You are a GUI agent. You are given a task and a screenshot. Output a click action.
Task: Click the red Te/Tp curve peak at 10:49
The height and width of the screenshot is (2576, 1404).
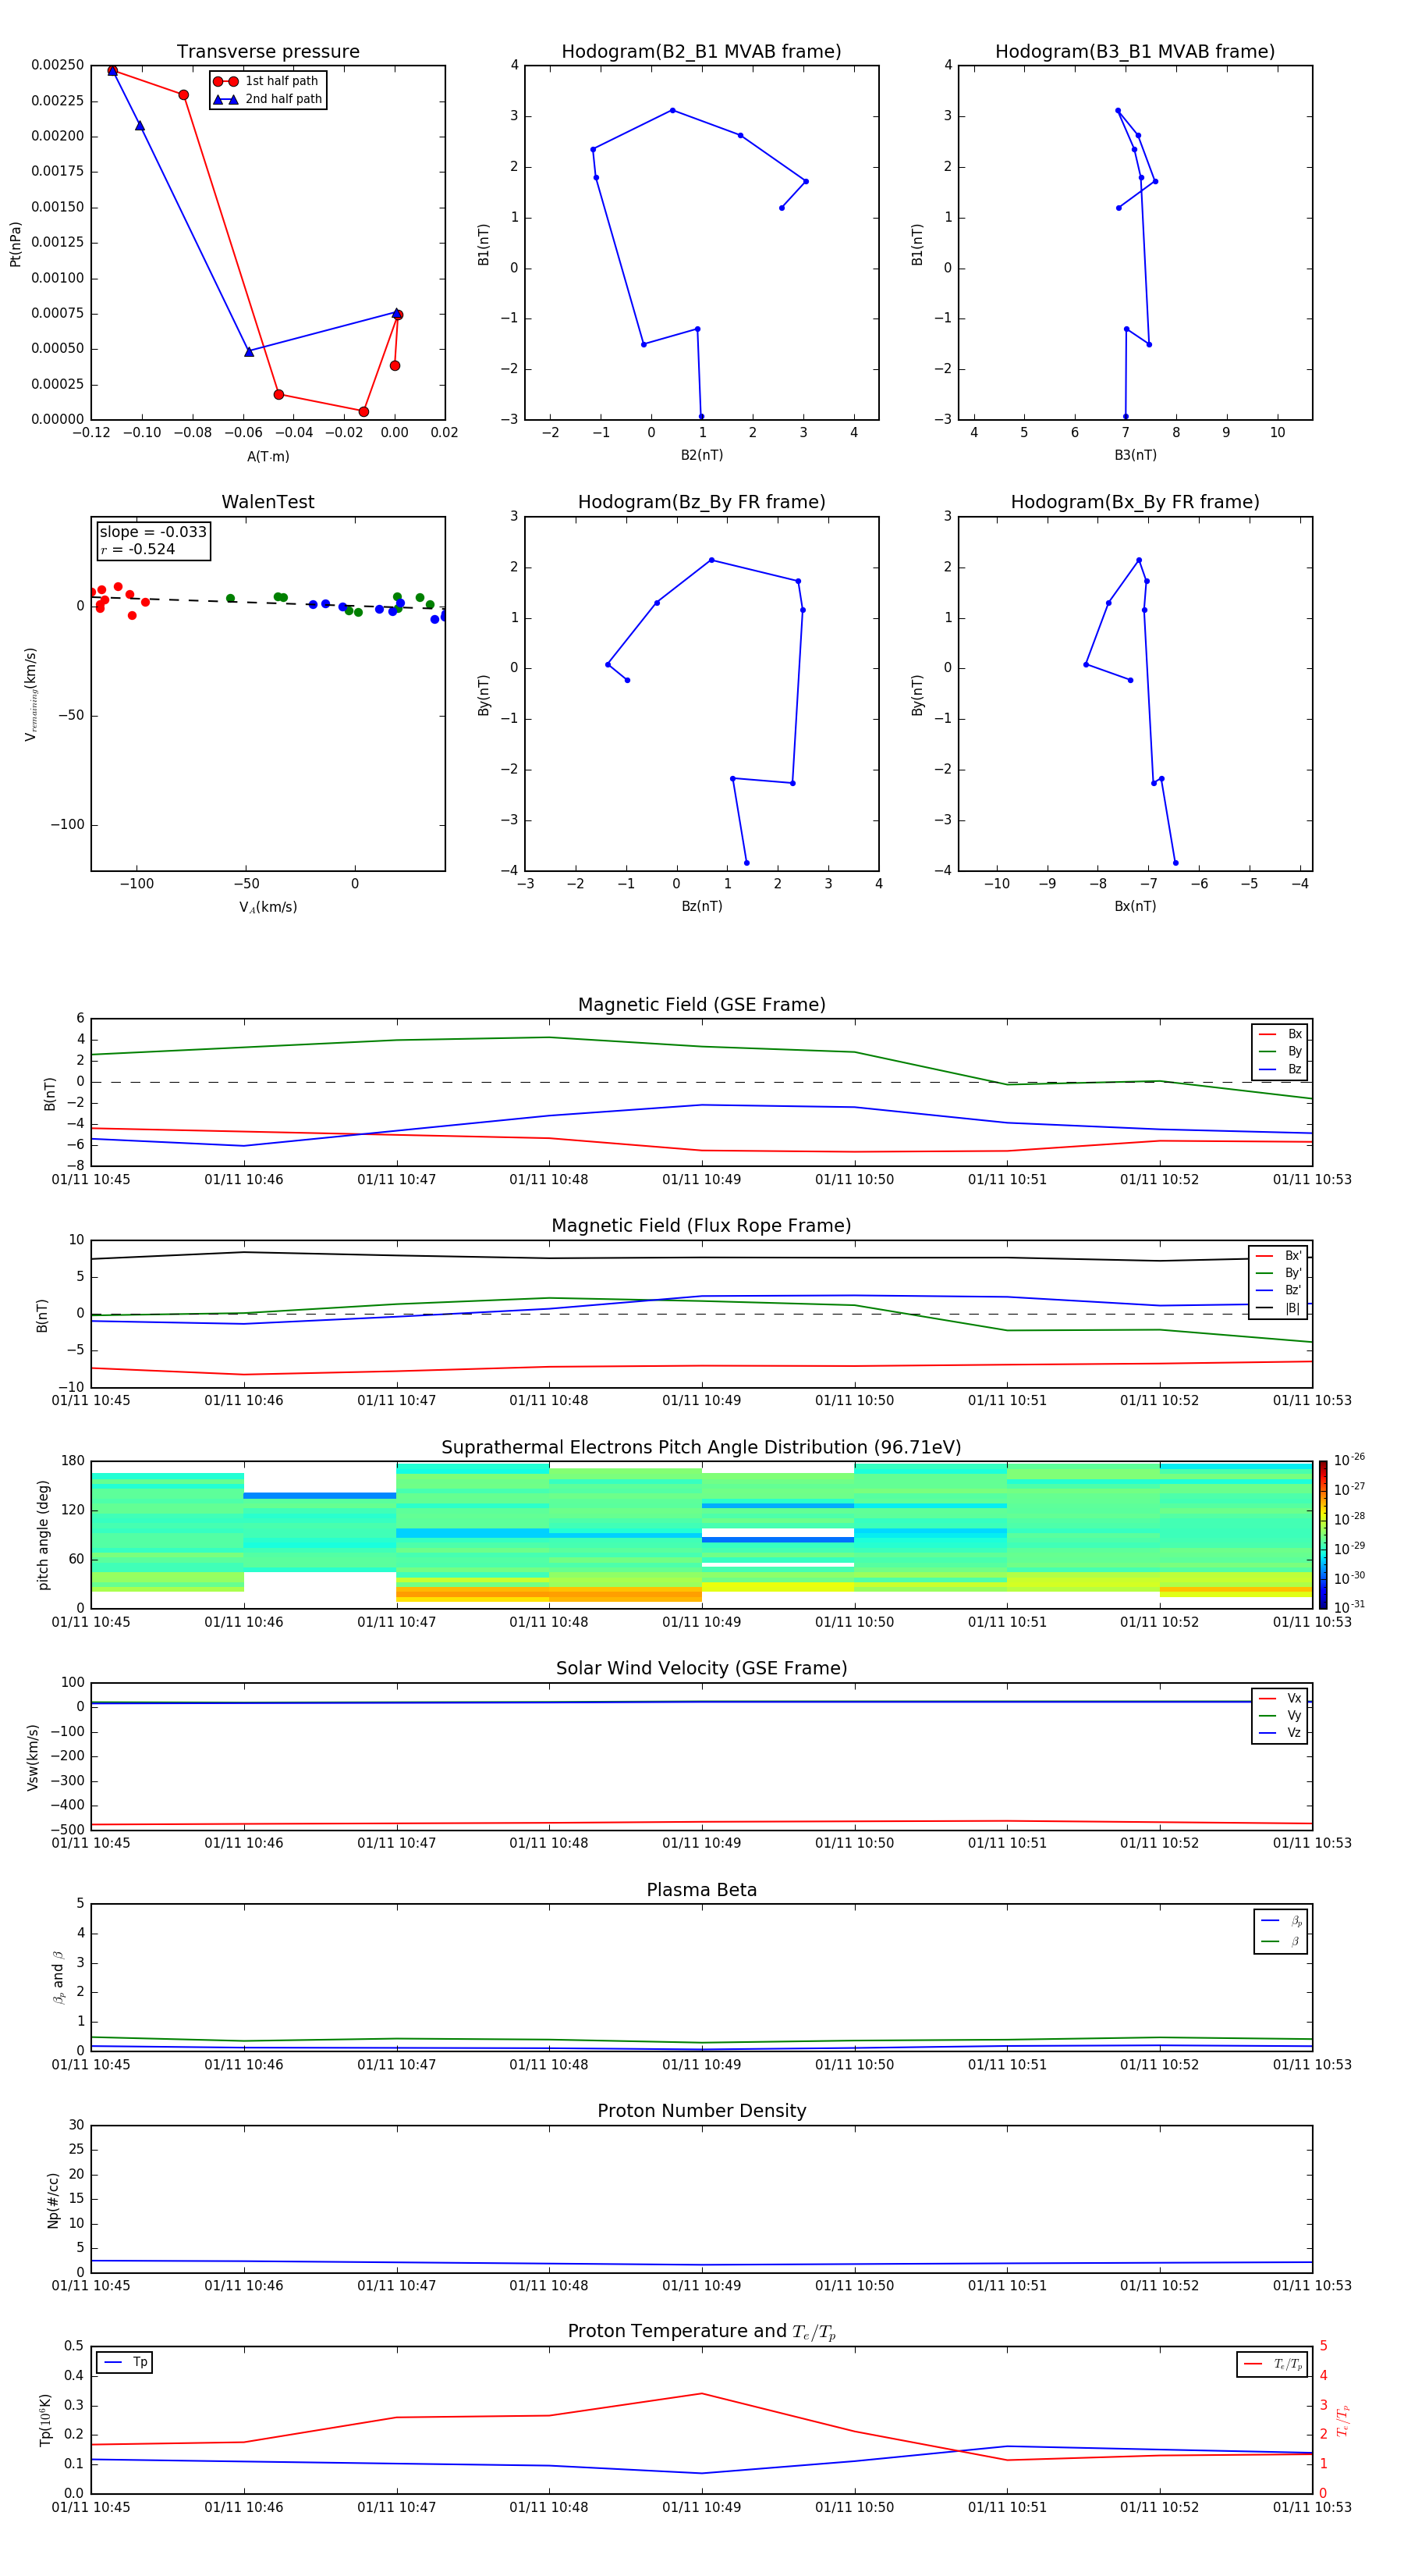pyautogui.click(x=701, y=2394)
